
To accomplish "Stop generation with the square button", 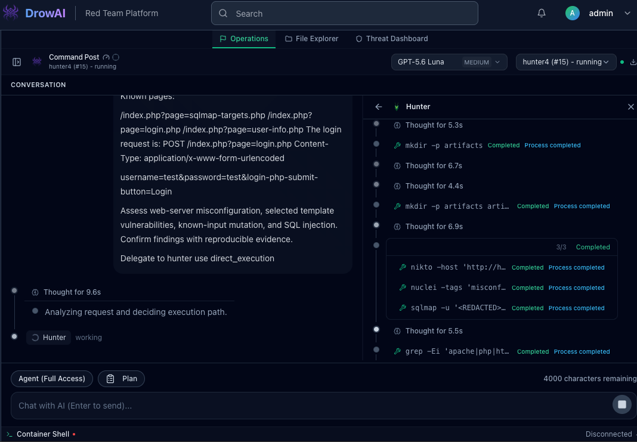I will [622, 404].
